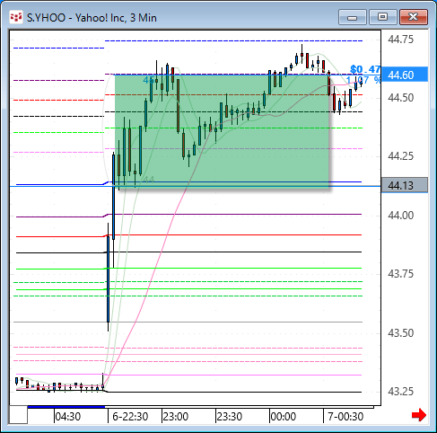The image size is (437, 433).
Task: Maximize the Yahoo! Inc chart window
Action: pos(383,17)
